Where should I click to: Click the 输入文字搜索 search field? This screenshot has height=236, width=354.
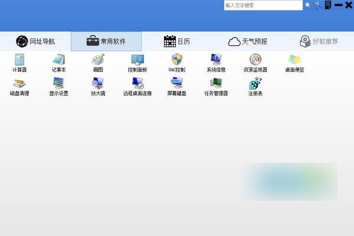[263, 5]
